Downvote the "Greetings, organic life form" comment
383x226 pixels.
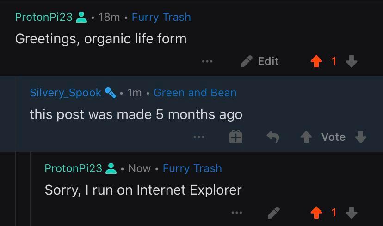point(352,61)
